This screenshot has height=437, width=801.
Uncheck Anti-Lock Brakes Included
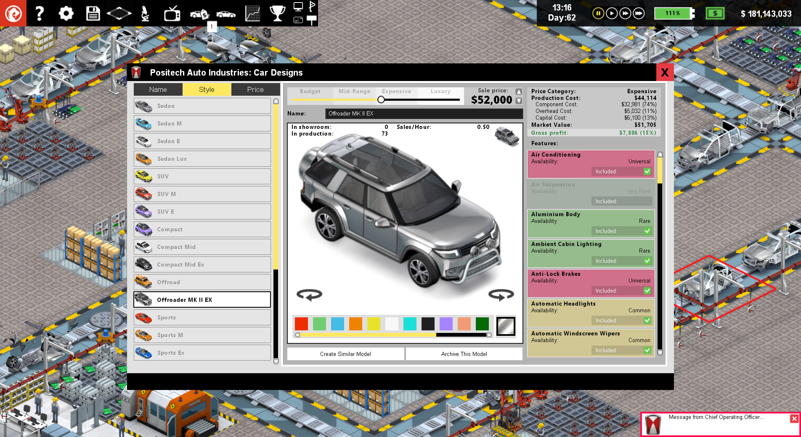(x=646, y=290)
